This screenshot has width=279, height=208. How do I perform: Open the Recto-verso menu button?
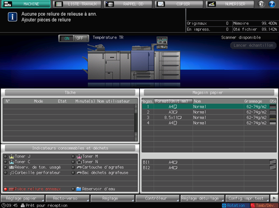click(x=67, y=198)
